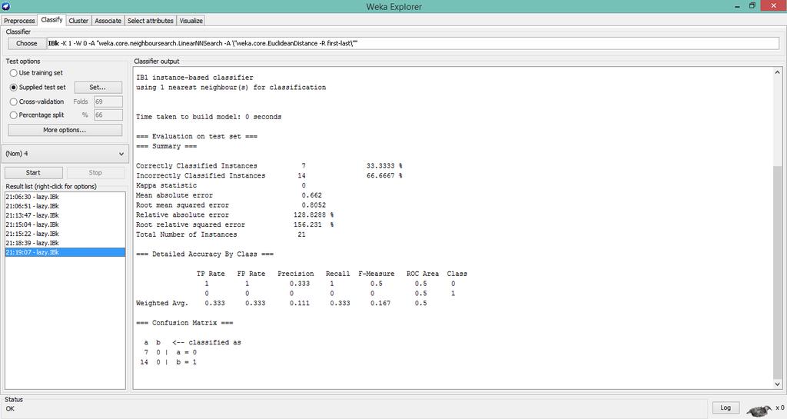Click the OK status text
787x419 pixels.
pos(10,408)
